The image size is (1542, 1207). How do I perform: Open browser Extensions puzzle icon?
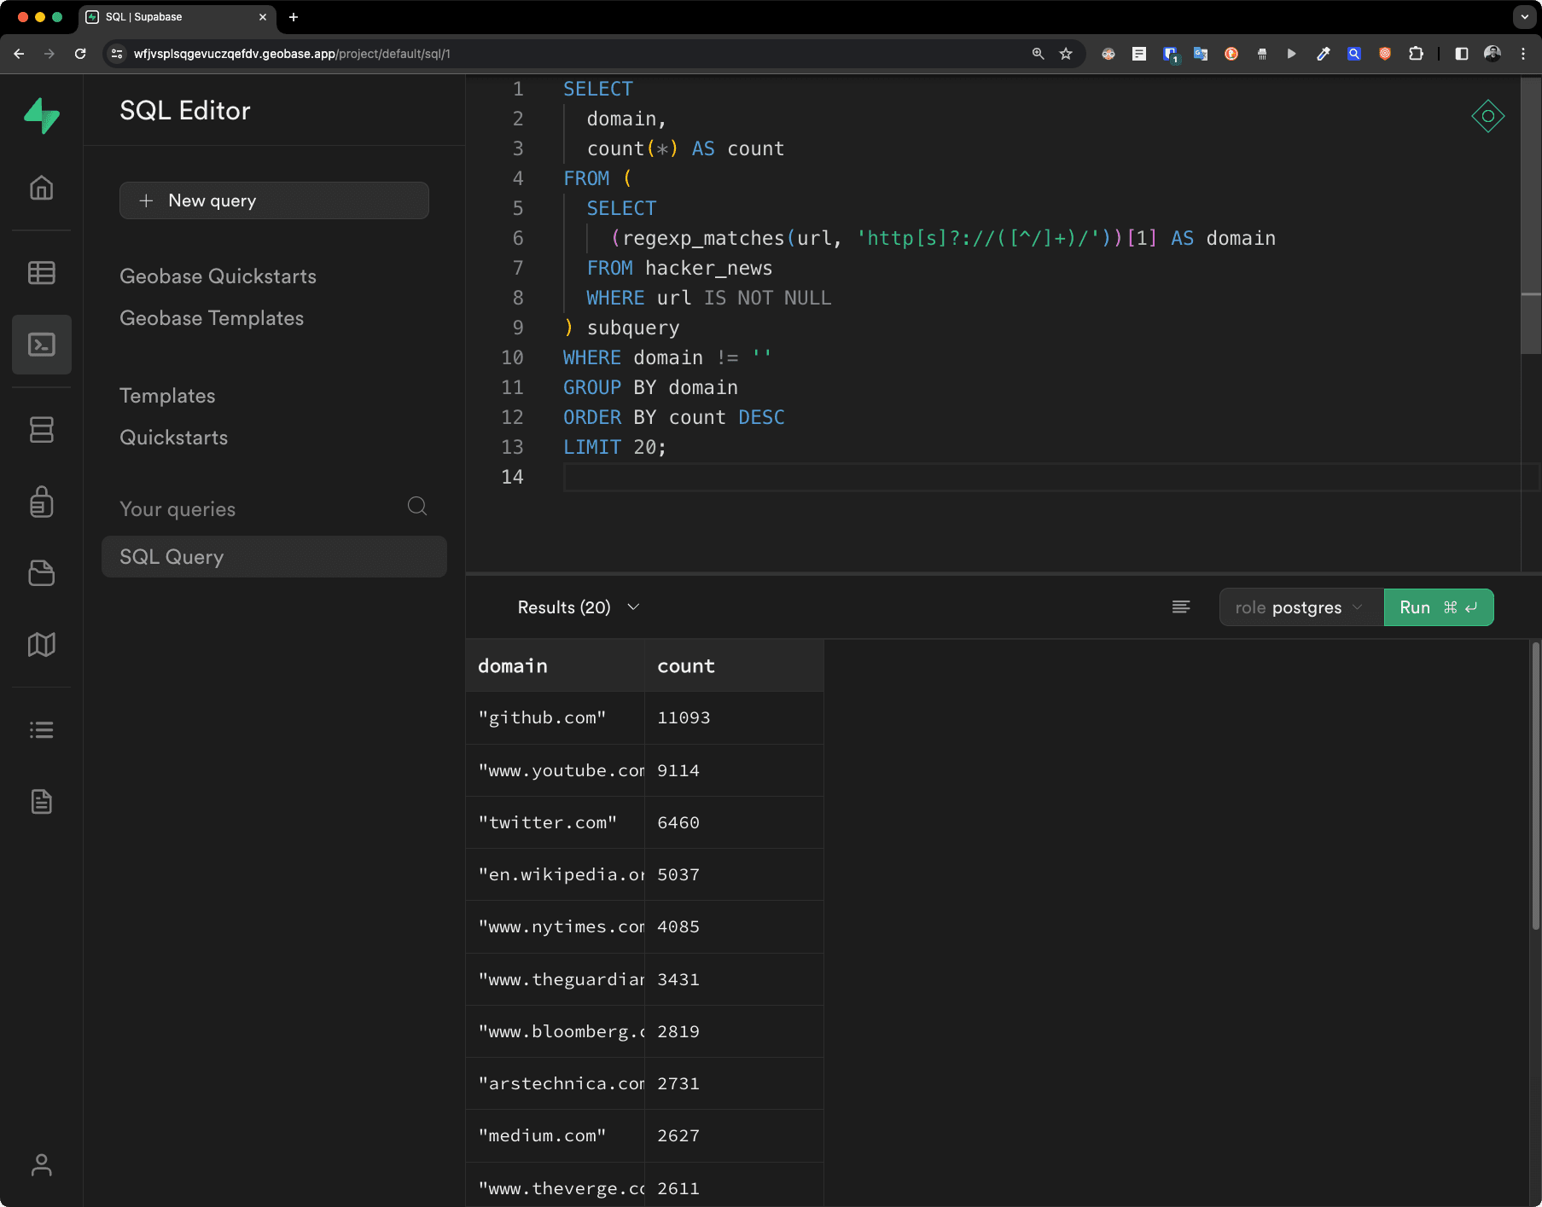1416,54
